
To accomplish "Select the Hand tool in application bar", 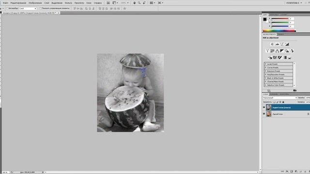I will point(135,3).
